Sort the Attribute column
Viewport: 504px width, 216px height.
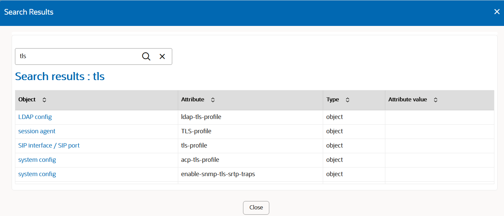coord(212,99)
